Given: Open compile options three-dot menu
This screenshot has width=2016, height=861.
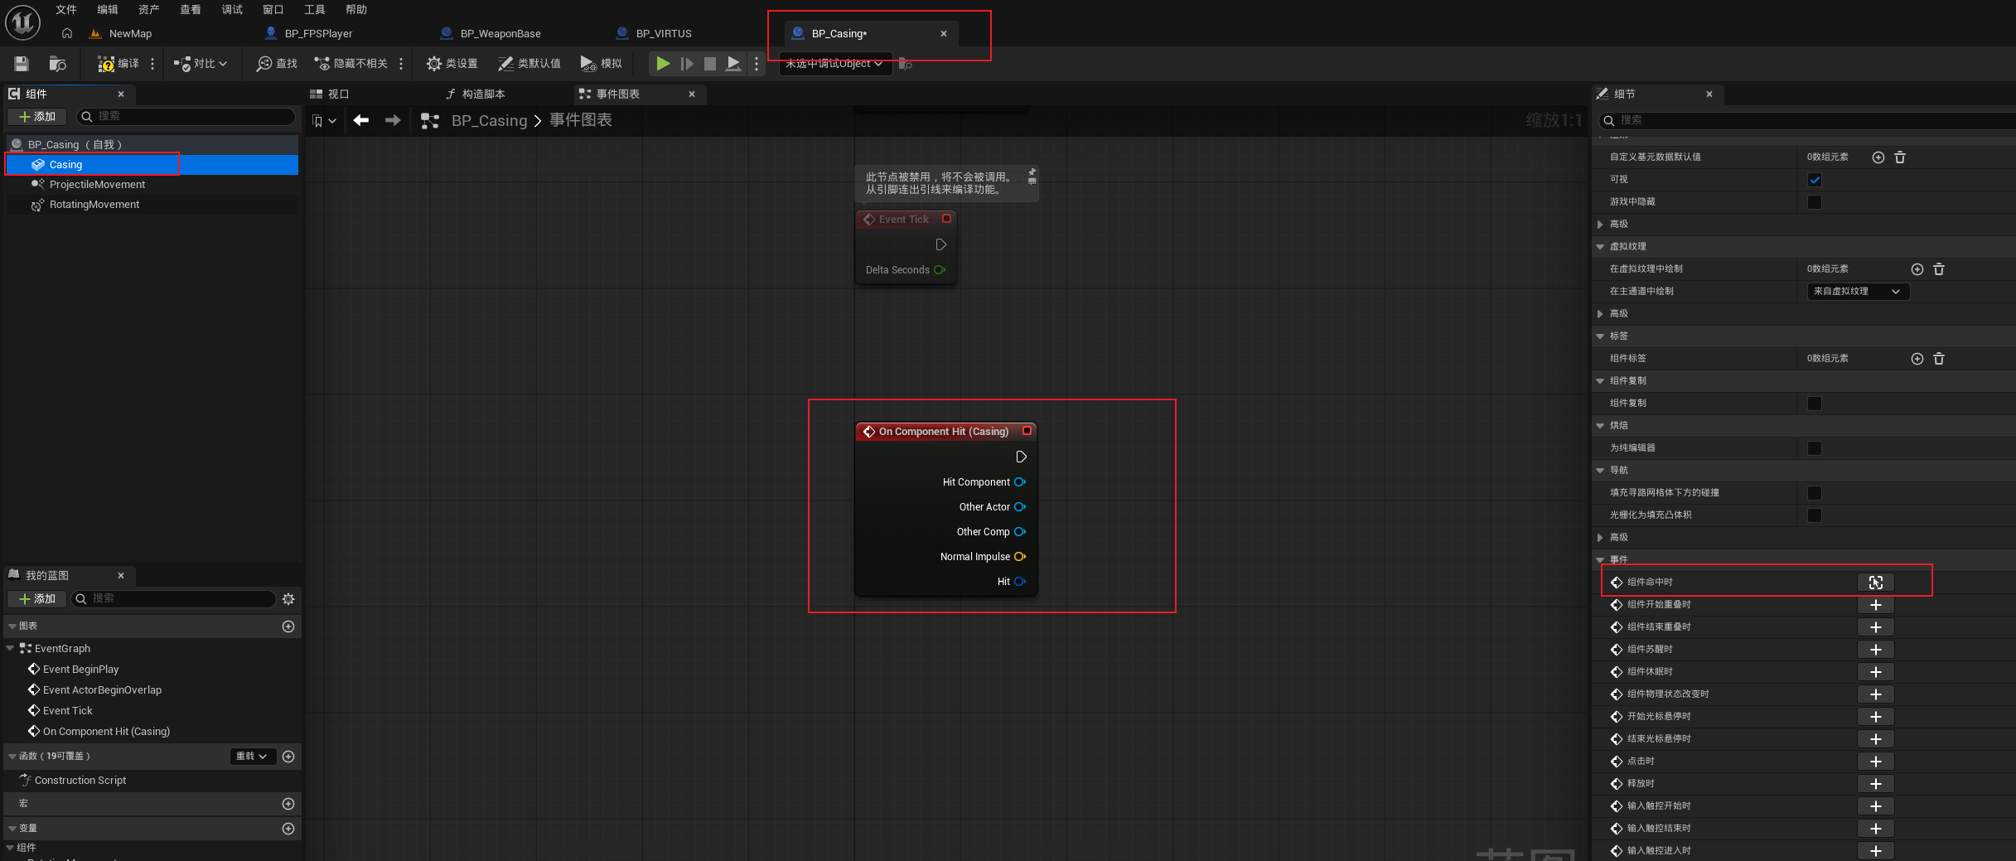Looking at the screenshot, I should click(x=152, y=64).
